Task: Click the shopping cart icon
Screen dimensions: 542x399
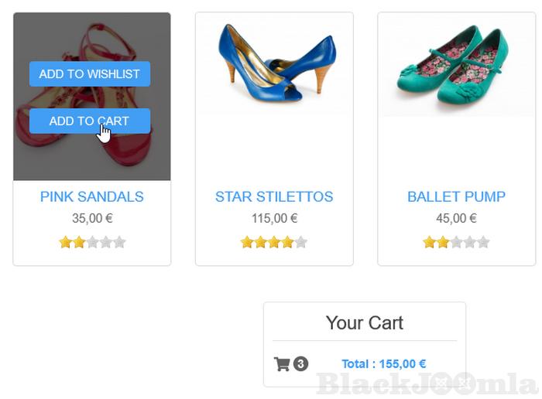Action: [x=282, y=363]
